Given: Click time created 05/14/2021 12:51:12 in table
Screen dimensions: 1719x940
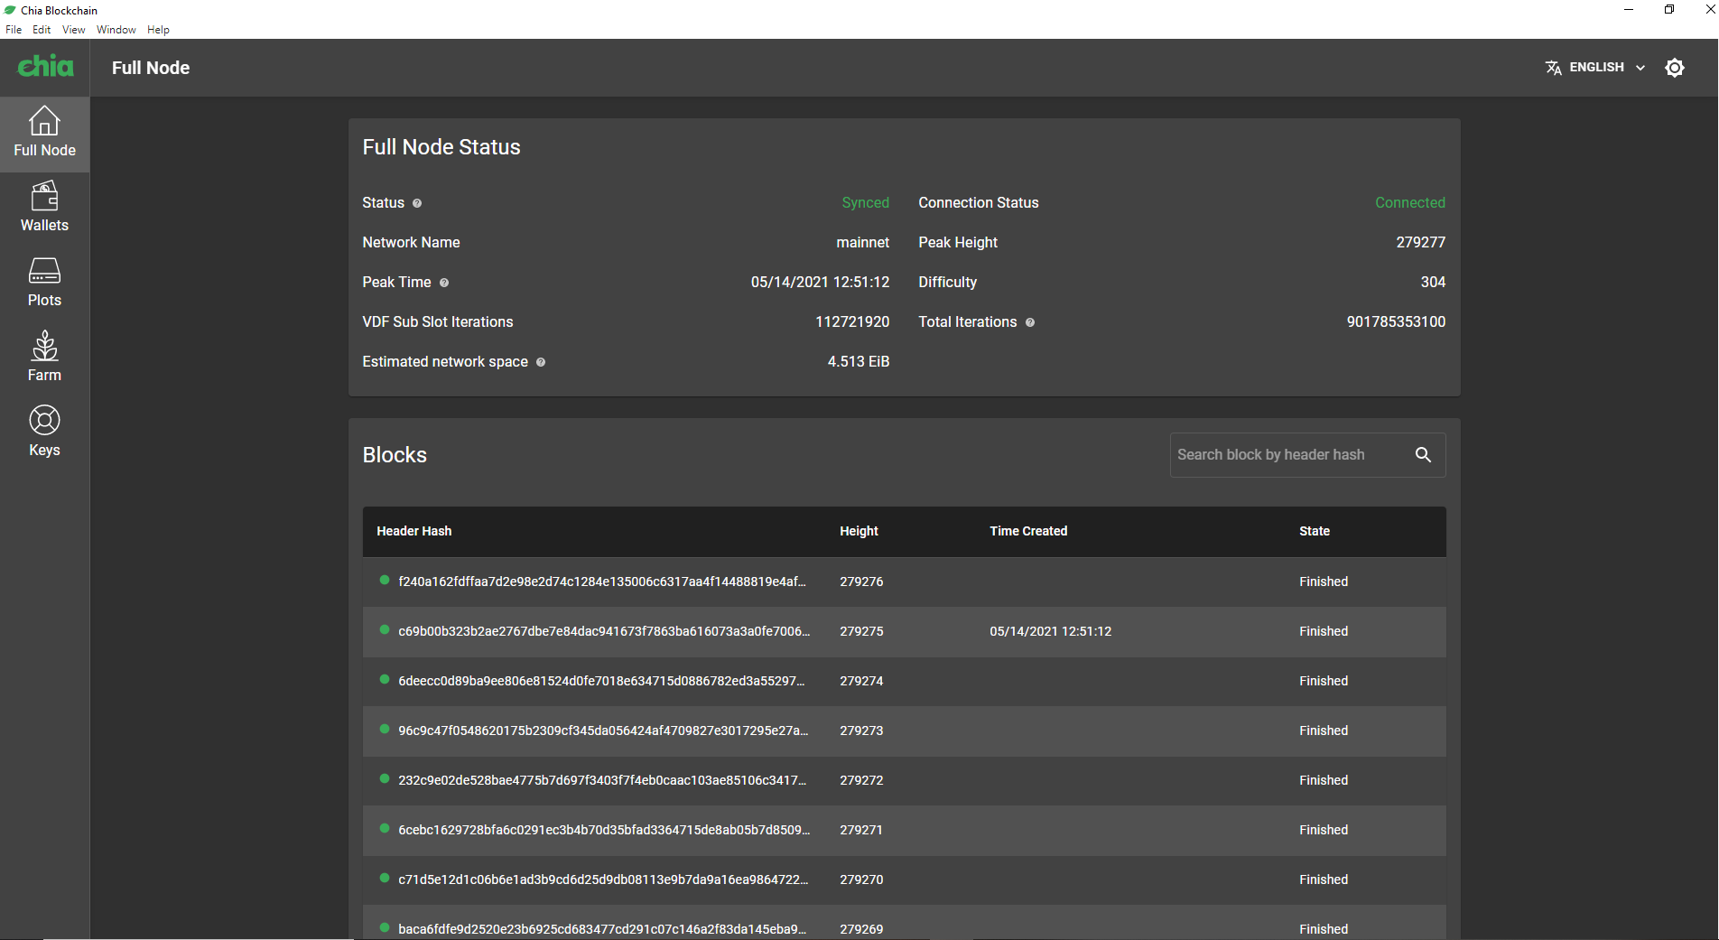Looking at the screenshot, I should [x=1051, y=631].
